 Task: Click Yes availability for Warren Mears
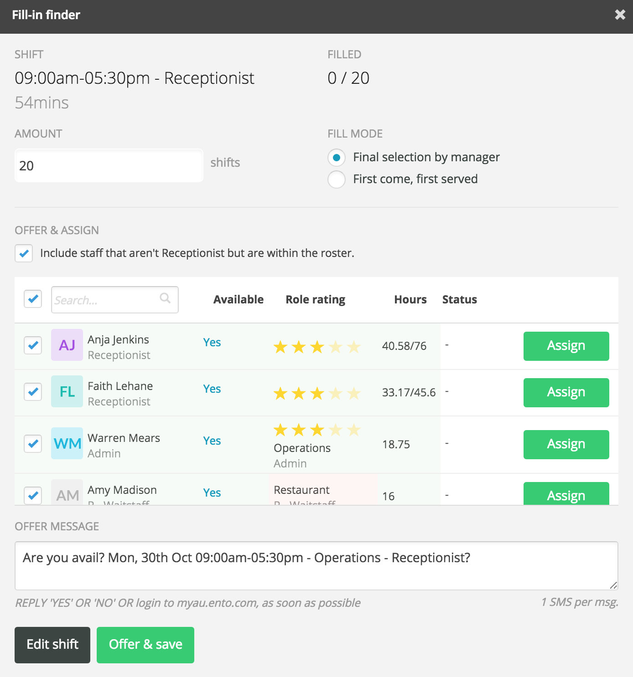212,441
